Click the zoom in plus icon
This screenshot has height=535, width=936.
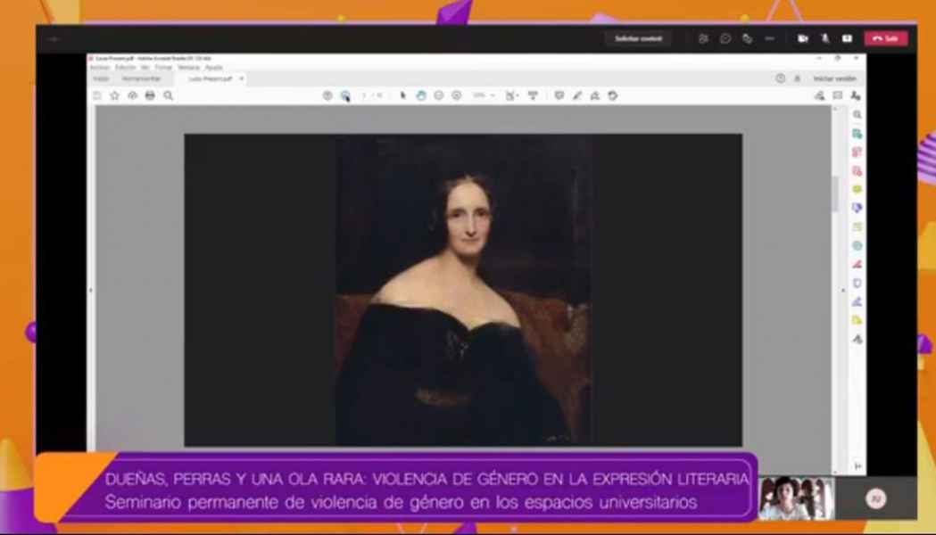point(457,95)
